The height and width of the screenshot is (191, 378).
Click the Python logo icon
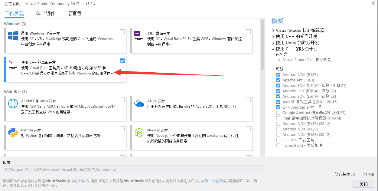(13, 133)
